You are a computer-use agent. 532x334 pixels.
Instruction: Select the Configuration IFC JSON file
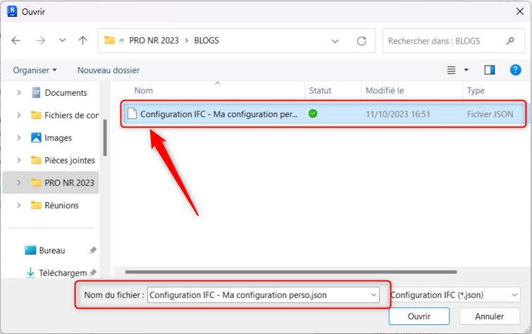pyautogui.click(x=218, y=113)
